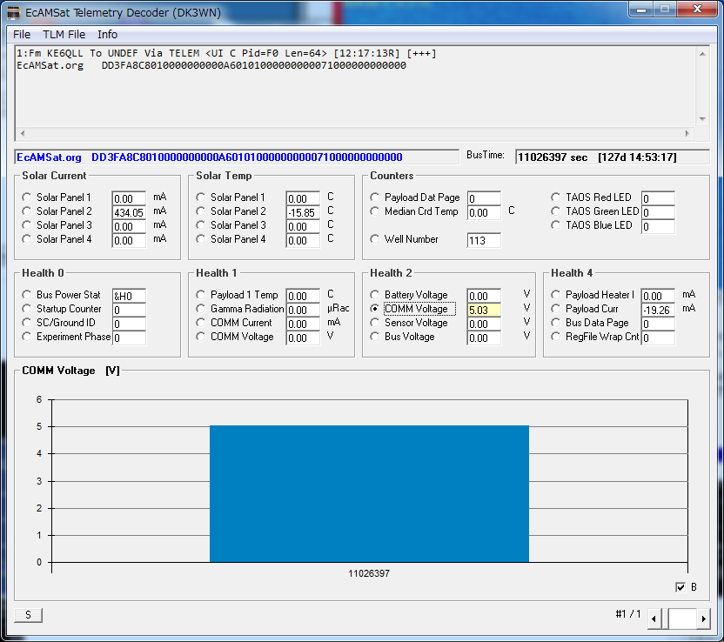This screenshot has height=642, width=724.
Task: Select RegFile Wrap Cnt radio button
Action: (556, 337)
